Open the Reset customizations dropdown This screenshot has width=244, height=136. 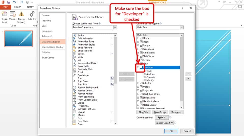pyautogui.click(x=162, y=118)
